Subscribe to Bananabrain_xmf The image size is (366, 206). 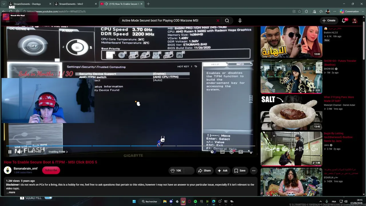pos(51,170)
